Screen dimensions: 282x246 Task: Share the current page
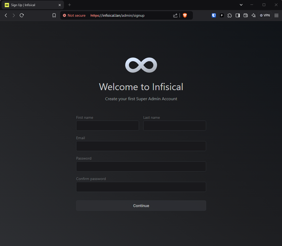click(x=175, y=15)
